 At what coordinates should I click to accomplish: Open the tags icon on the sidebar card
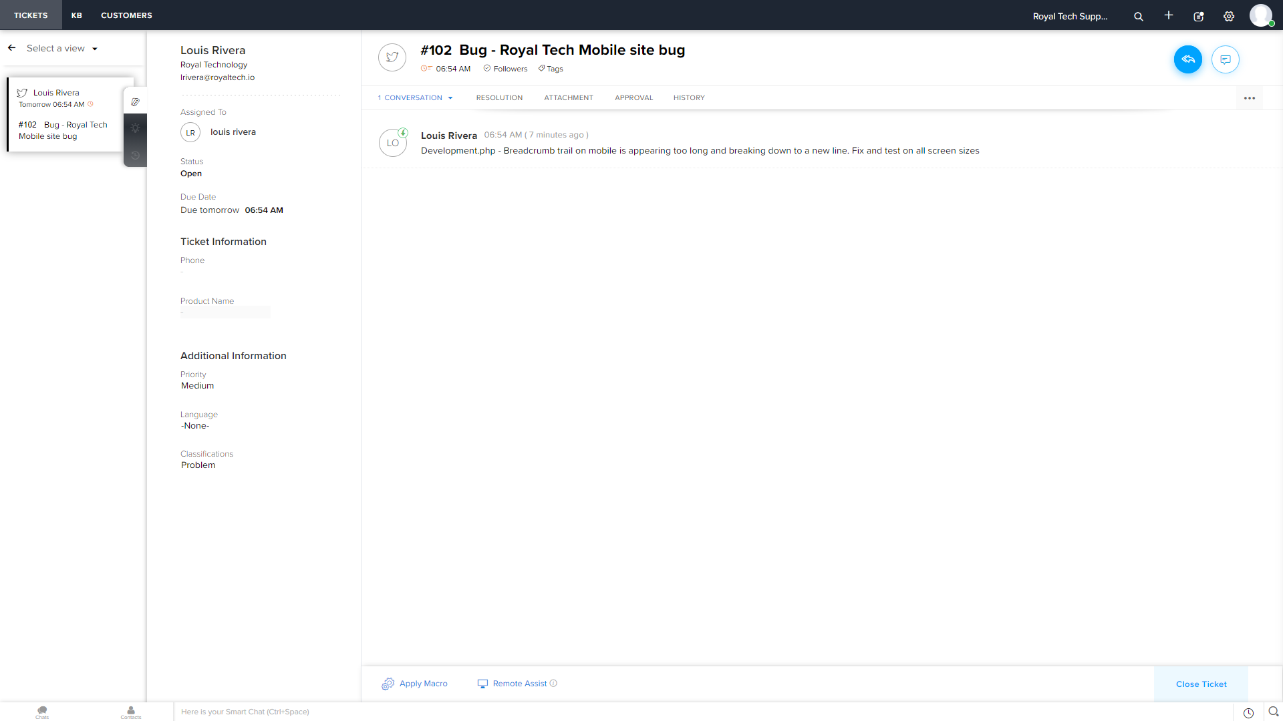[x=135, y=101]
